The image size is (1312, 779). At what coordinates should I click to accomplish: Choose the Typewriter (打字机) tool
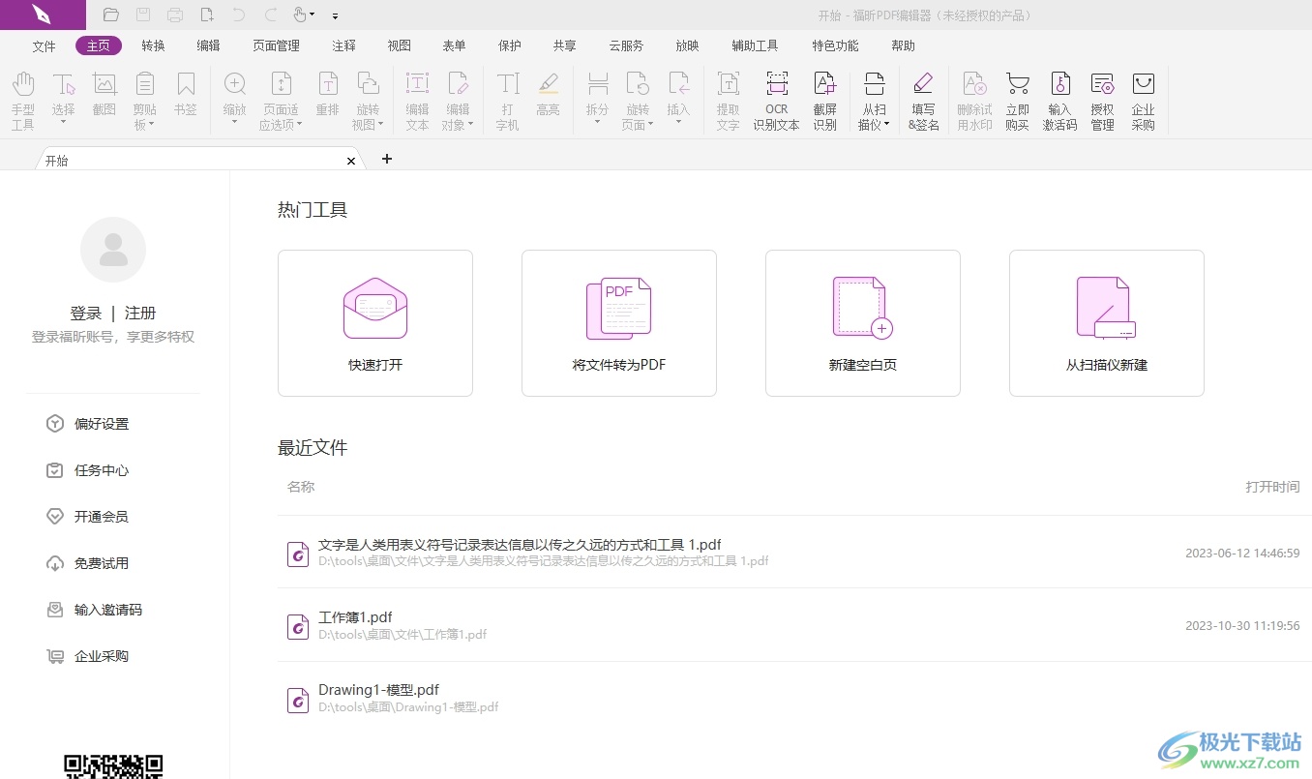click(x=508, y=101)
